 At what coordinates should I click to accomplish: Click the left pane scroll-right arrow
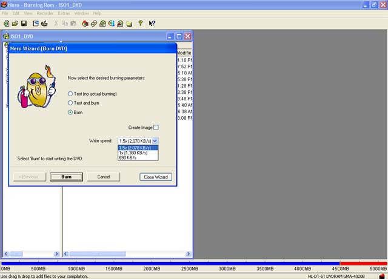[x=56, y=254]
